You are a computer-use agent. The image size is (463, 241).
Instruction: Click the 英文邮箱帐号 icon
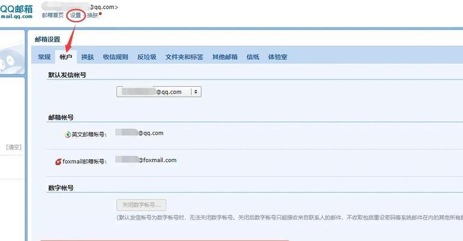(x=68, y=134)
